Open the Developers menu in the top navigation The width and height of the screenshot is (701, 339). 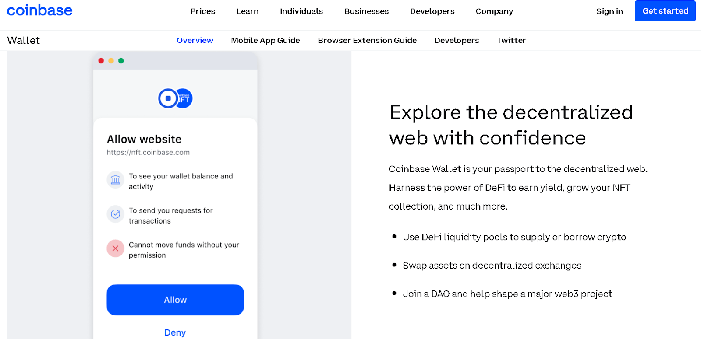click(x=432, y=11)
